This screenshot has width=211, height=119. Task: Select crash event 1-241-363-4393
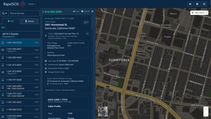point(20,87)
